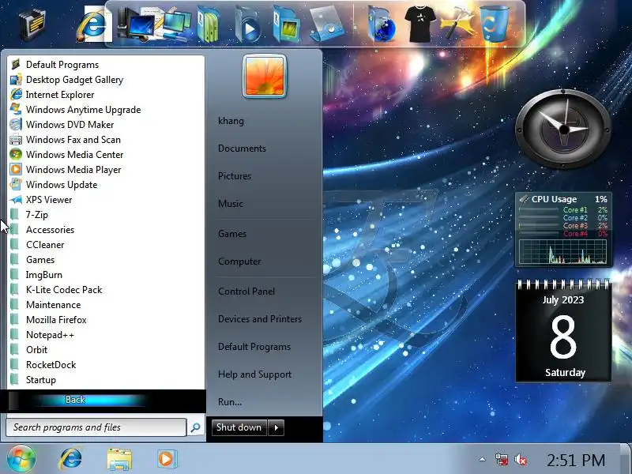Open the globe folder icon in the dock
Image resolution: width=632 pixels, height=474 pixels.
pyautogui.click(x=382, y=24)
